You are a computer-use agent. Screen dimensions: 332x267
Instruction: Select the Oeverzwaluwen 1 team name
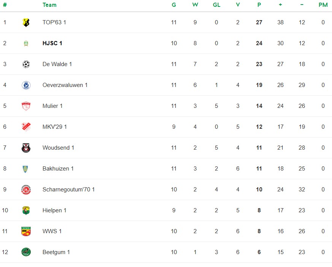(x=65, y=85)
